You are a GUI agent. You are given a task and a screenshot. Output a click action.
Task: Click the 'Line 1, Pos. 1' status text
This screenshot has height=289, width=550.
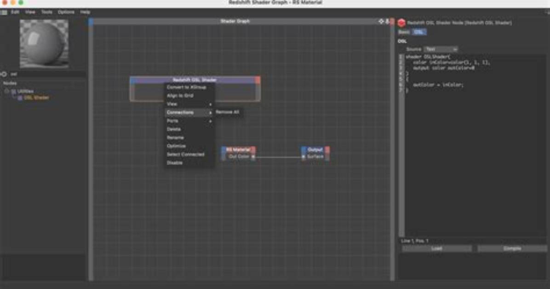[x=415, y=241]
